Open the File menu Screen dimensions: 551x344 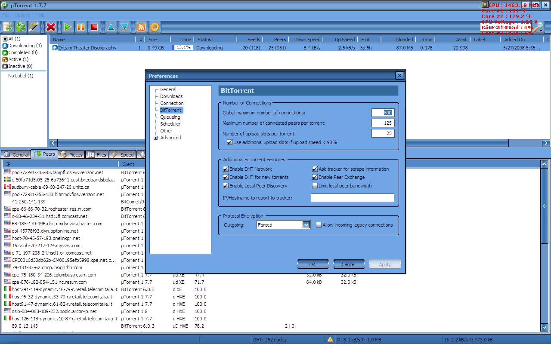pos(6,15)
